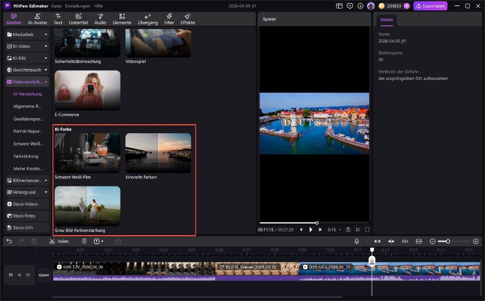
Task: Switch to the Übergang tab
Action: click(x=147, y=18)
